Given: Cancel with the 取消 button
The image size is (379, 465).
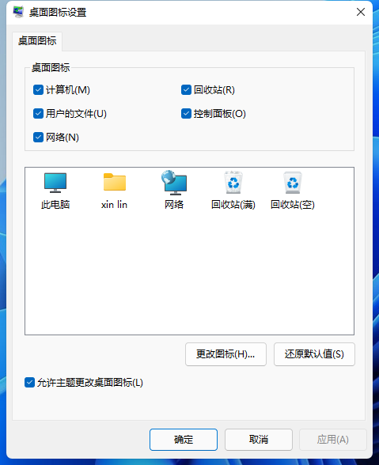Looking at the screenshot, I should 259,440.
